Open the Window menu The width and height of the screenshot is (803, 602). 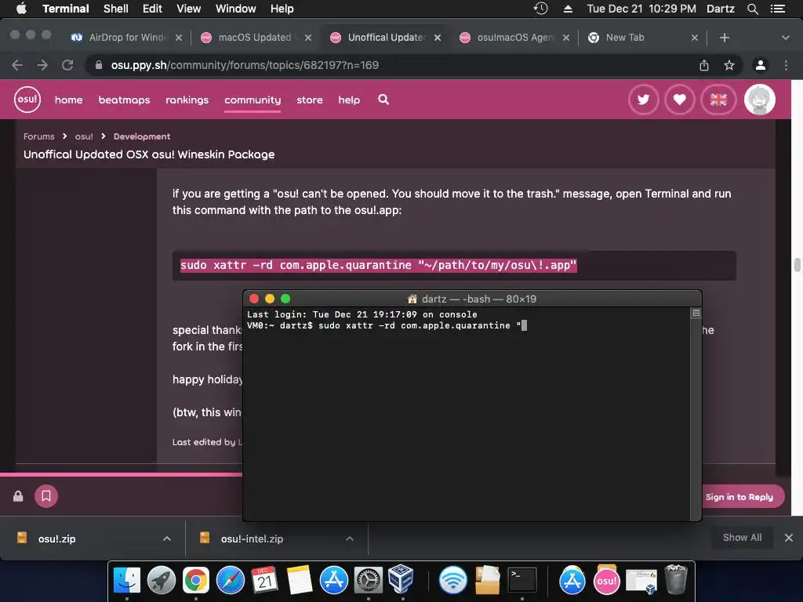click(235, 9)
